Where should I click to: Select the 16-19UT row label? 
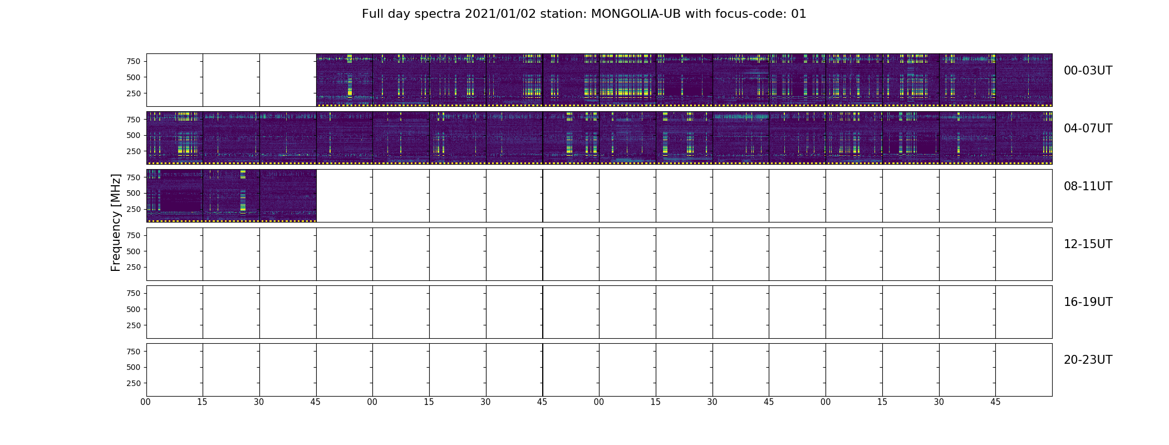[x=1088, y=302]
